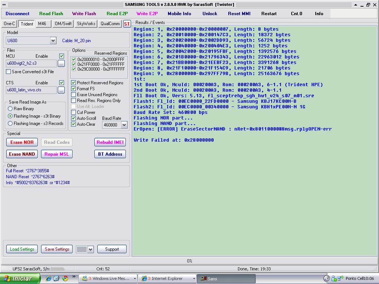Screen dimensions: 379x284
Task: Click the Load Settings button
Action: [x=22, y=249]
